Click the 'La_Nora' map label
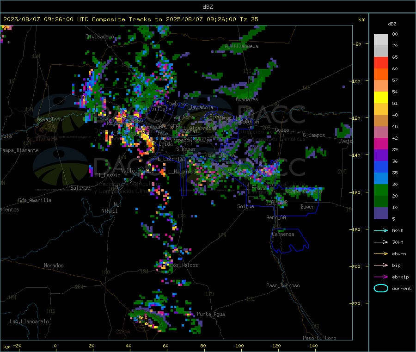The image size is (416, 352). click(184, 117)
